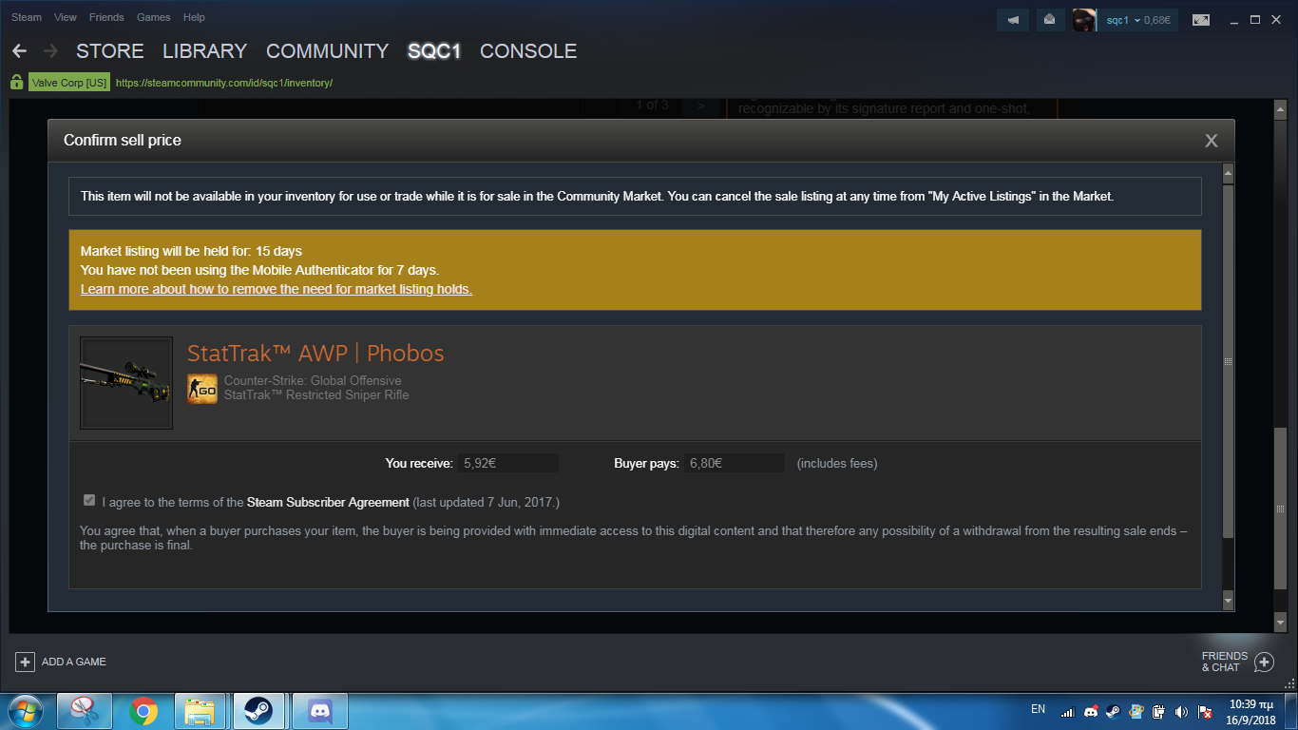
Task: Open the inbox envelope icon
Action: pyautogui.click(x=1049, y=20)
